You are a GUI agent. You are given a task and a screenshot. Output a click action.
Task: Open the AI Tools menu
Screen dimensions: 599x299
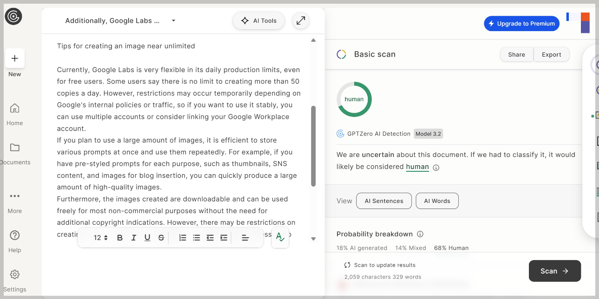coord(259,21)
